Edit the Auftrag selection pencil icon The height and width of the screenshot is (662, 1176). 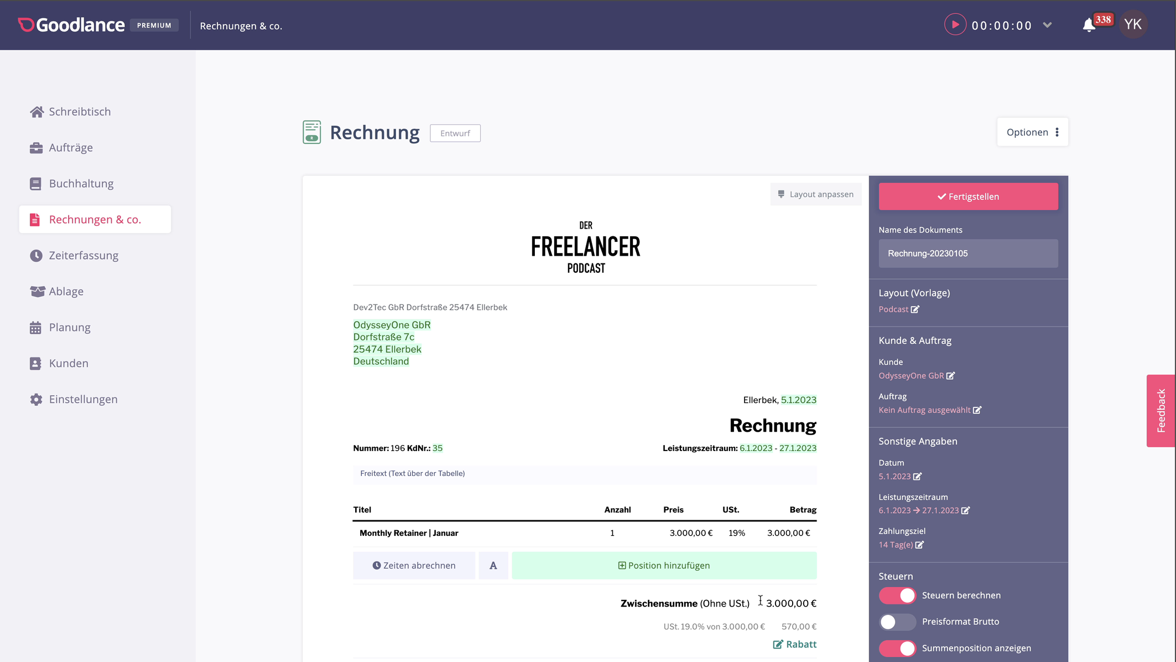(977, 410)
